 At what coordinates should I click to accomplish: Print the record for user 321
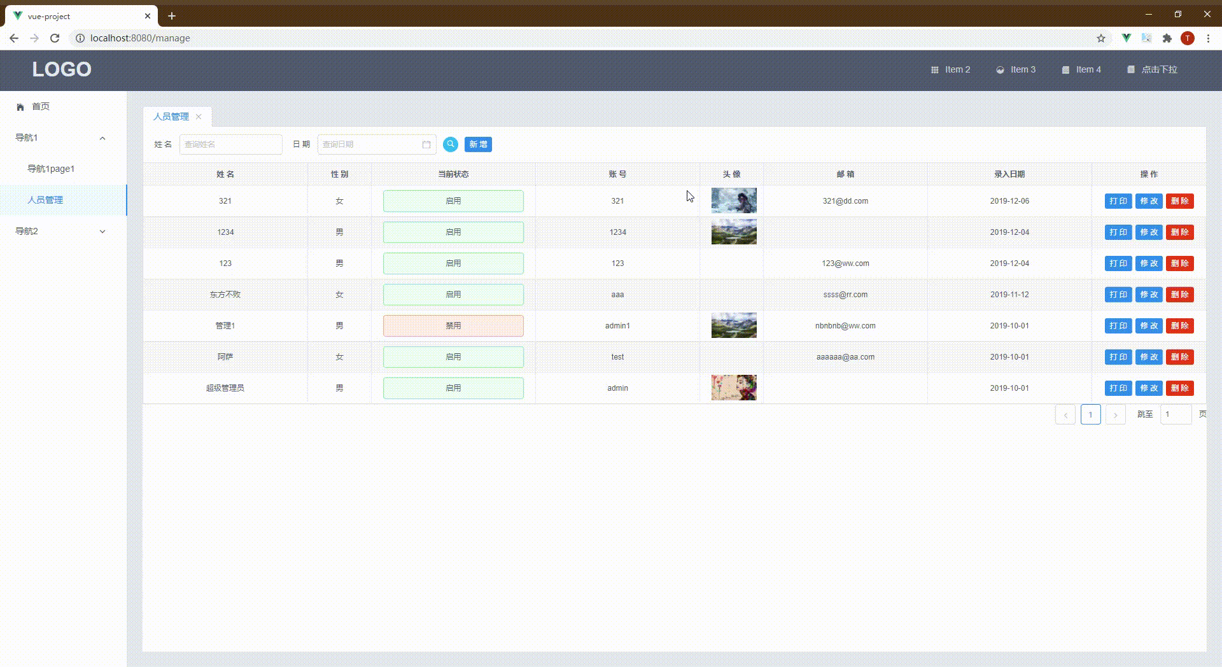click(x=1118, y=201)
